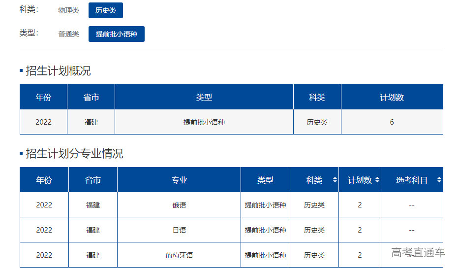Click 类型 header in the overview table
Screen dimensions: 459x272
[x=204, y=98]
